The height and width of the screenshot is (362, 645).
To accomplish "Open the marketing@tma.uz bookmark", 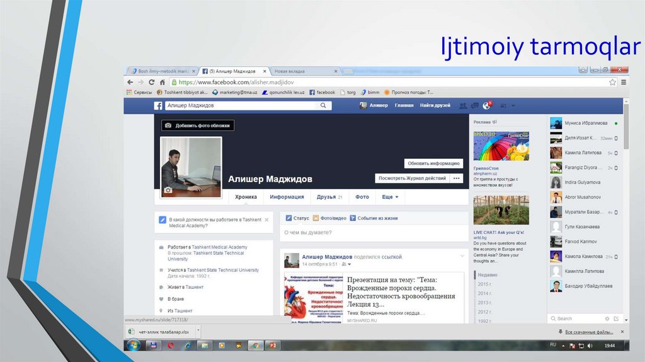I will (234, 92).
